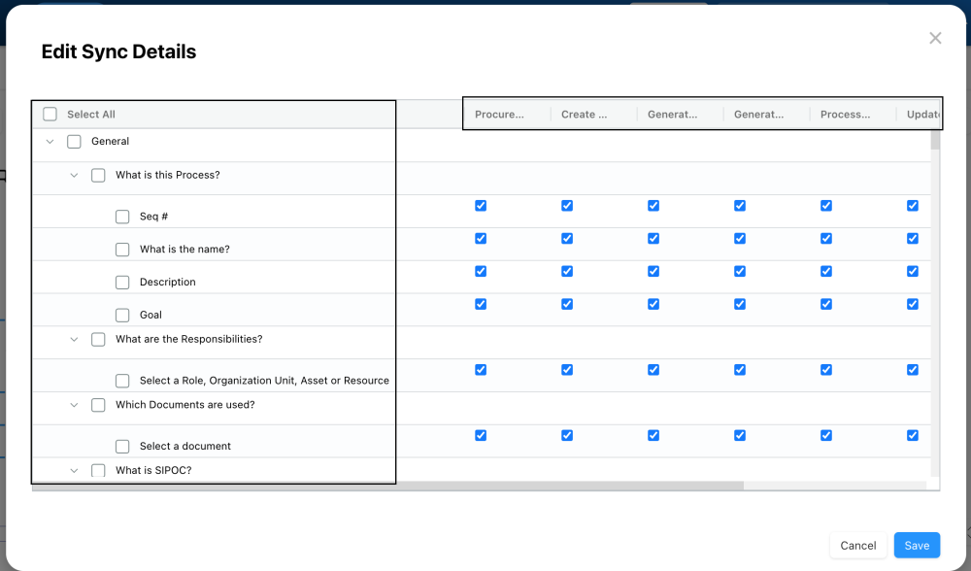971x571 pixels.
Task: Enable the Seq # row checkbox
Action: point(122,217)
